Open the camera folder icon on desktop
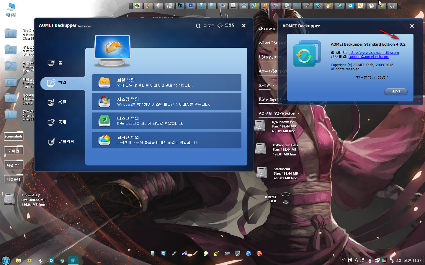 11,82
